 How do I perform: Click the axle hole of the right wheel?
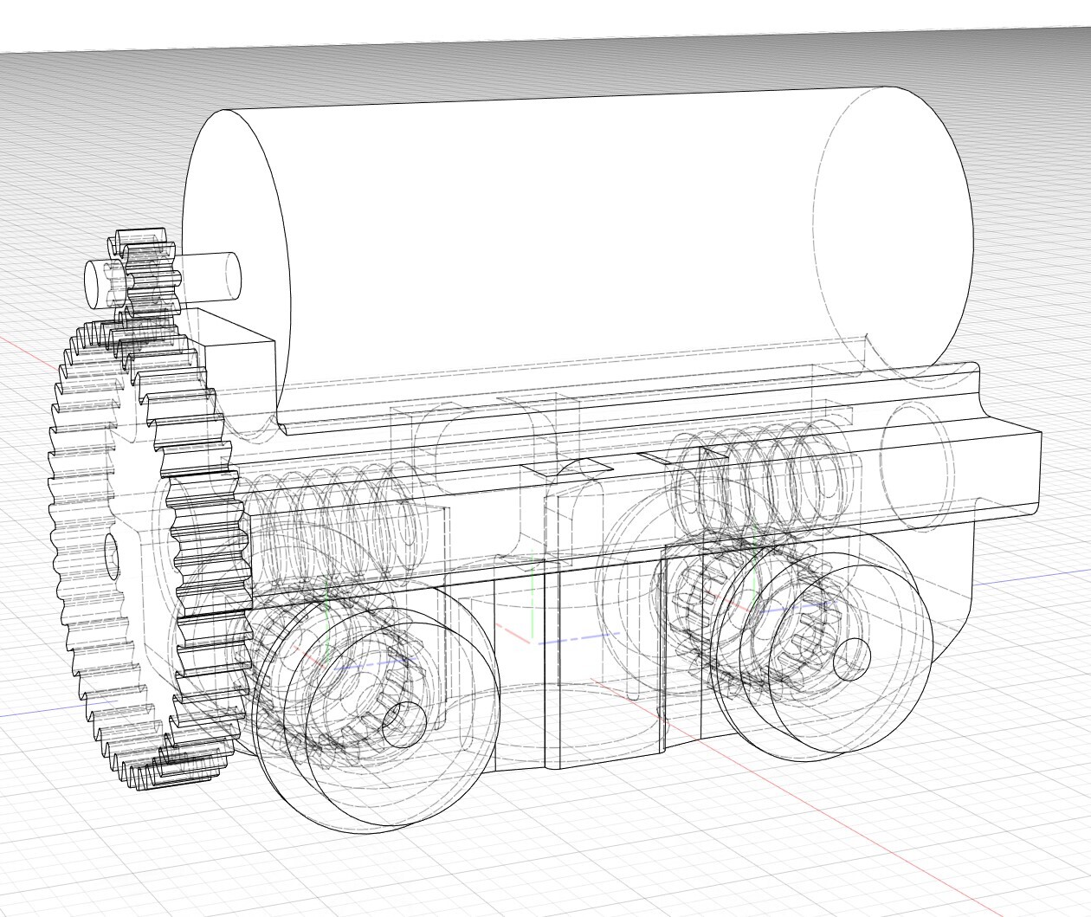(x=852, y=660)
